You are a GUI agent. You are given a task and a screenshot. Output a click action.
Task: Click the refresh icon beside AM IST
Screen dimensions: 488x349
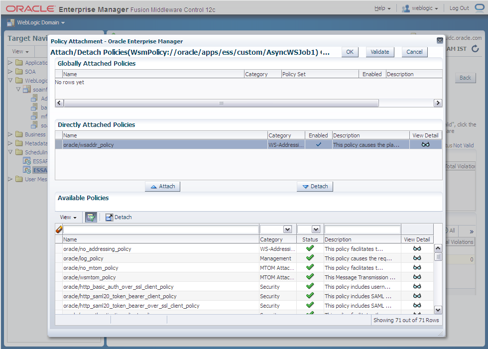(x=475, y=48)
